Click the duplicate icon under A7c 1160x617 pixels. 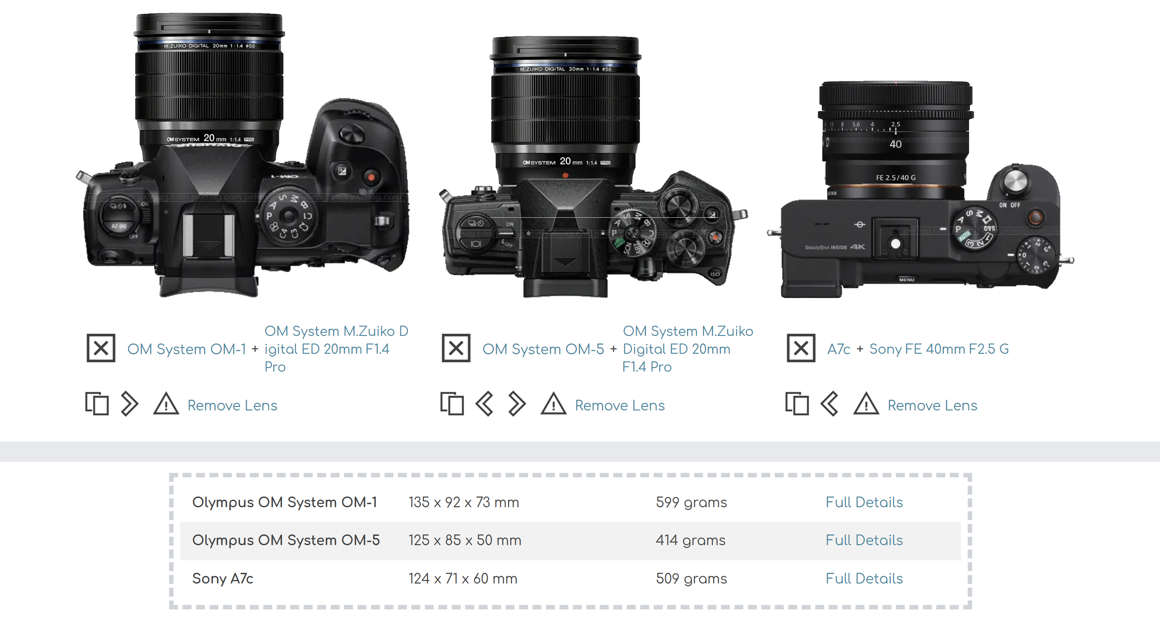[x=796, y=404]
